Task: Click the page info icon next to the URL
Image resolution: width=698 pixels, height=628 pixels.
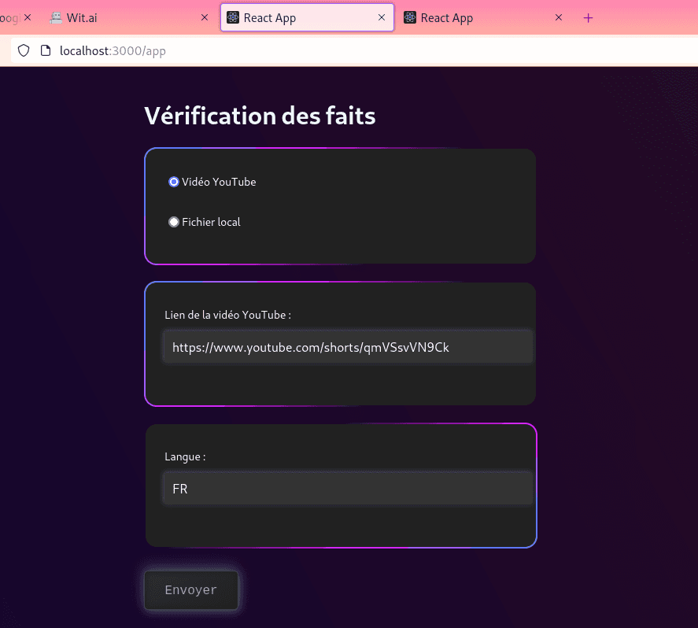Action: coord(45,50)
